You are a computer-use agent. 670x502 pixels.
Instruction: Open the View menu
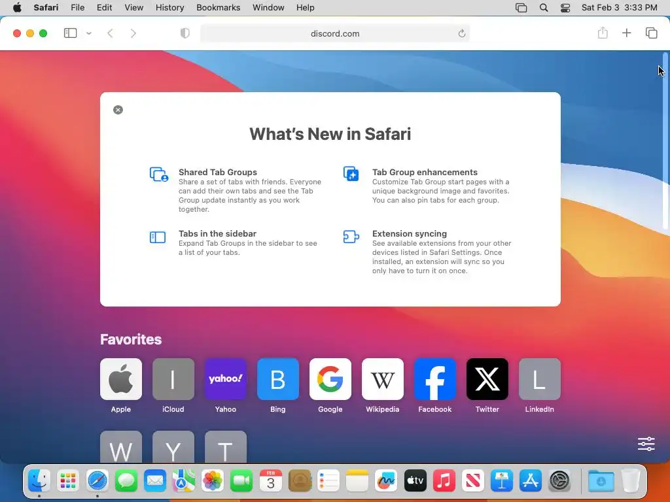(133, 8)
